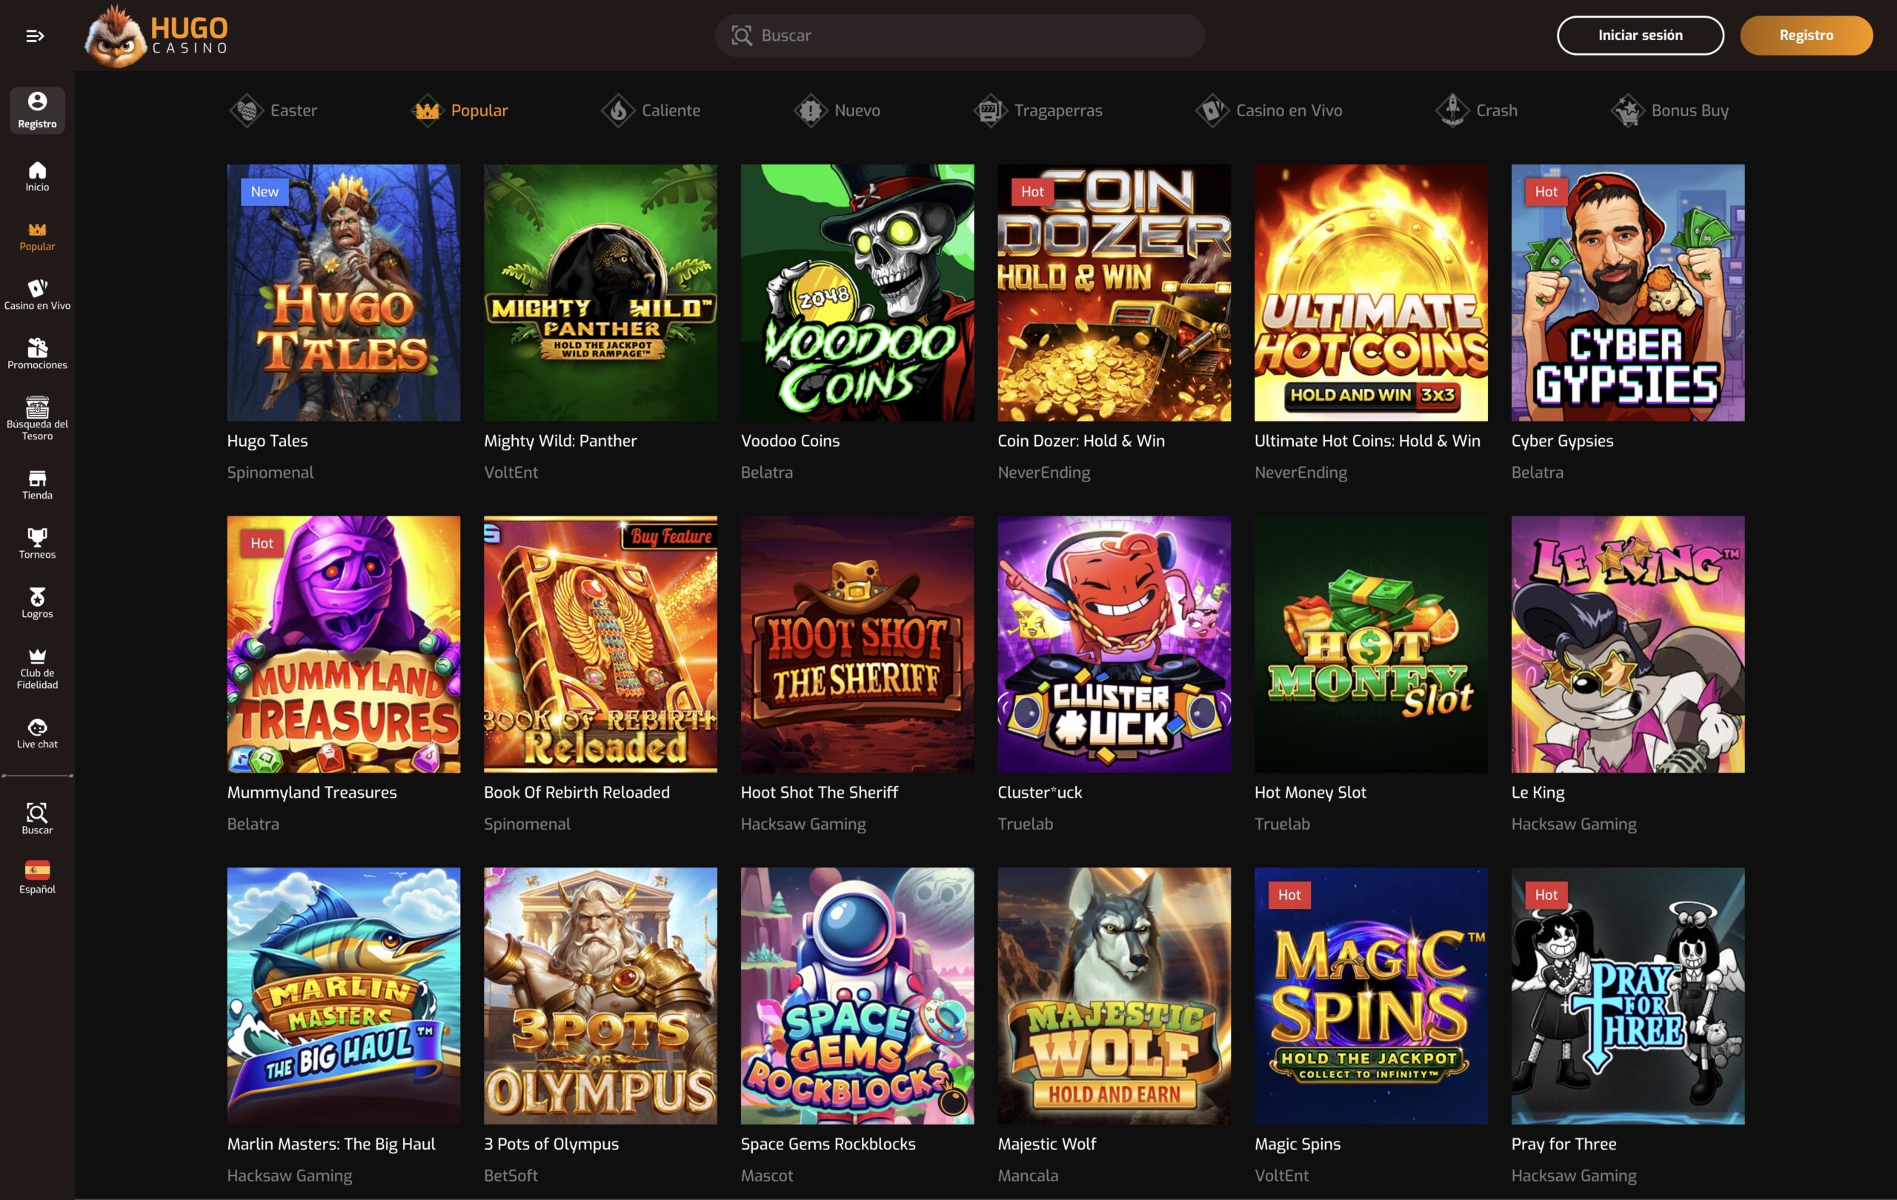Image resolution: width=1897 pixels, height=1200 pixels.
Task: Open the Logros section
Action: 36,602
